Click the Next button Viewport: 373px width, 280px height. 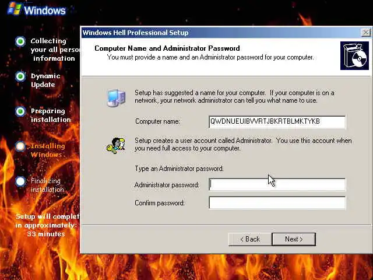click(x=294, y=239)
